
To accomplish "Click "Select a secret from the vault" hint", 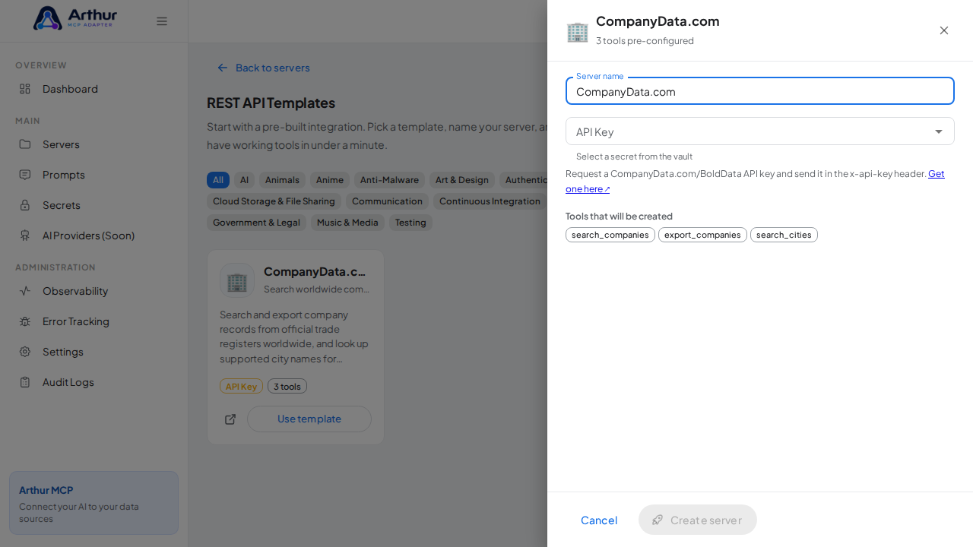I will 634,157.
